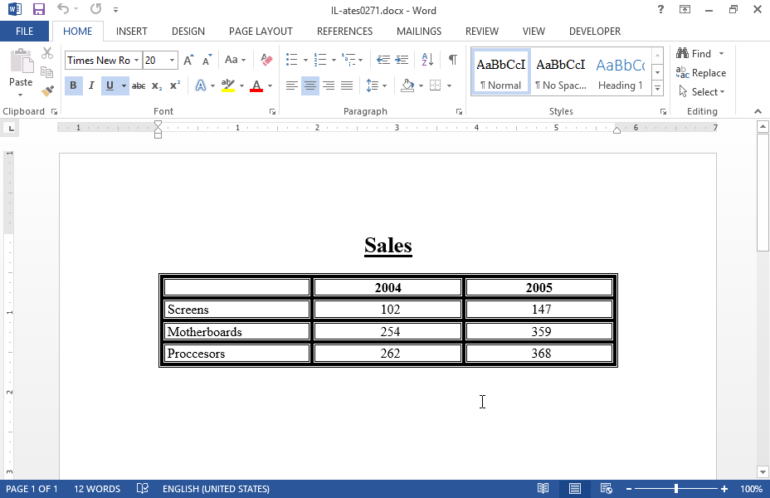The image size is (770, 498).
Task: Center the text alignment
Action: pos(309,86)
